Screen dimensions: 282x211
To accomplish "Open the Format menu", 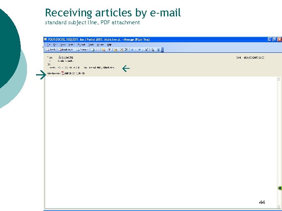I will click(x=81, y=45).
